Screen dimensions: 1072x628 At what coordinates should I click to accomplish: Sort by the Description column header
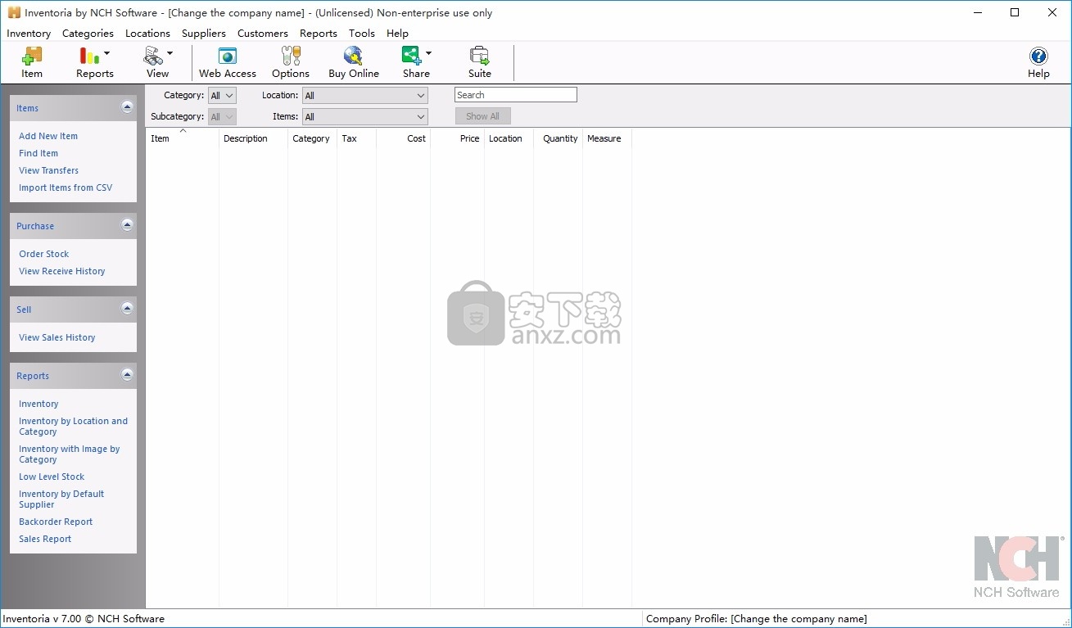pos(253,138)
